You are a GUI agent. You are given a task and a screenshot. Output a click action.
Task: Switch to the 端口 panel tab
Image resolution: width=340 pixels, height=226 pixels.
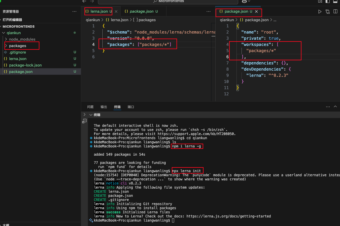coord(131,107)
